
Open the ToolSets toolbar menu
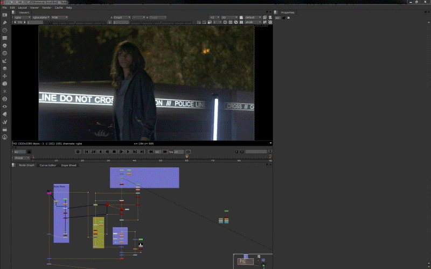pos(5,122)
